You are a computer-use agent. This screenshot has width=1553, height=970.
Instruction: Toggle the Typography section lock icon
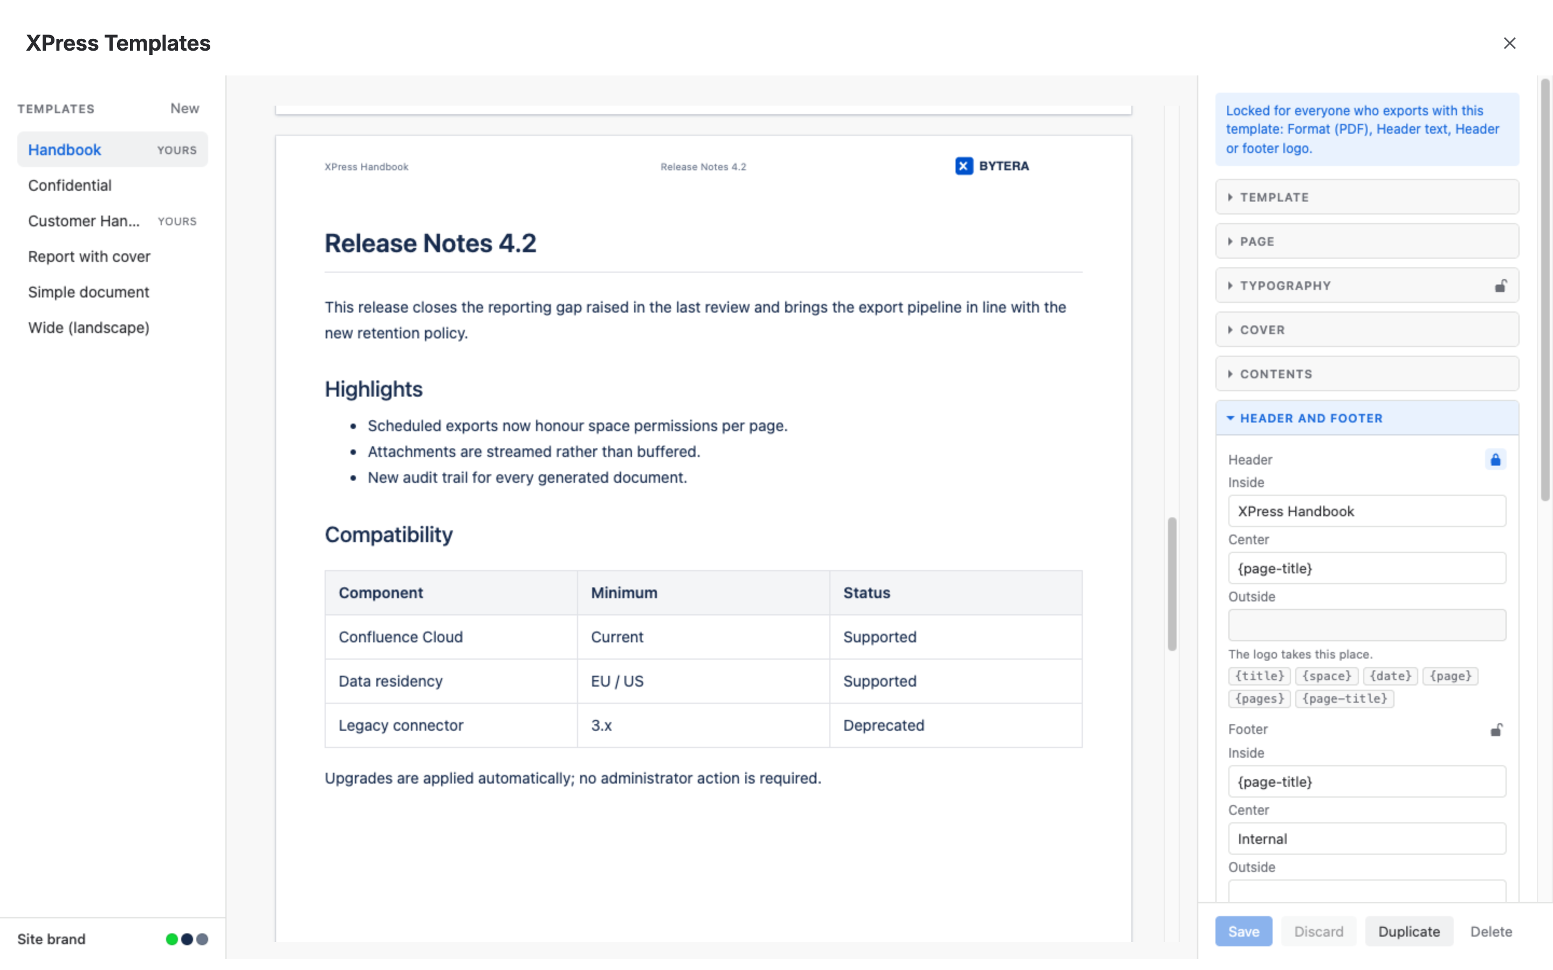1500,286
